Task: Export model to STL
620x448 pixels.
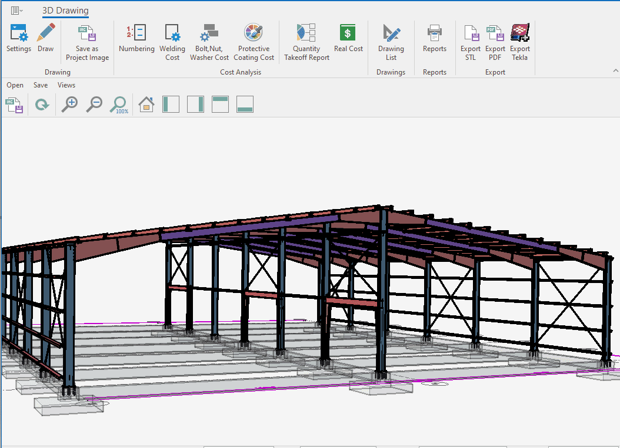Action: point(471,42)
